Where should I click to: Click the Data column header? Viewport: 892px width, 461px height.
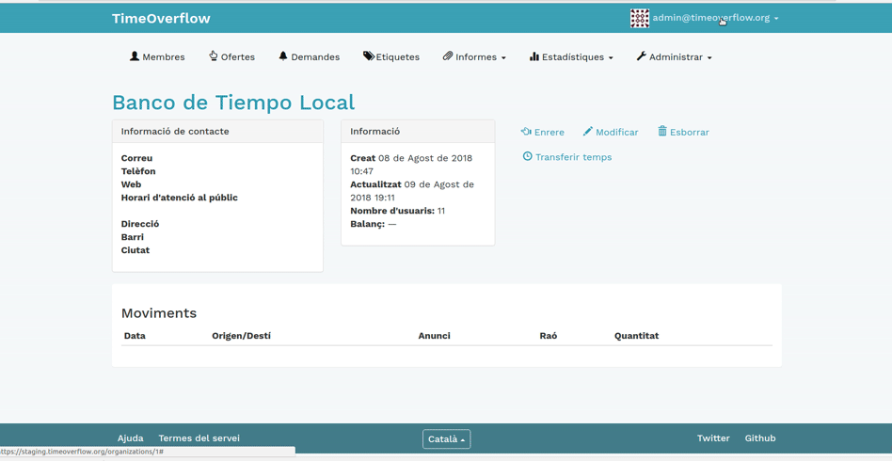tap(135, 336)
